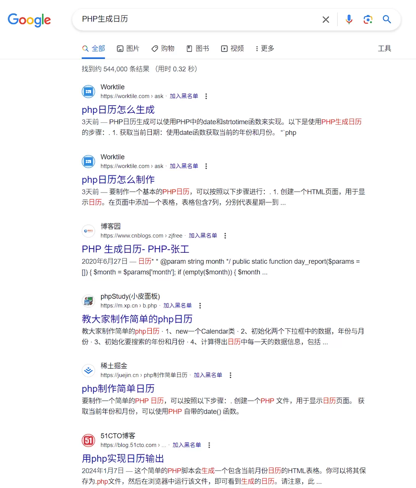This screenshot has width=416, height=488.
Task: Click 加入黑名单 next to the phpStudy result
Action: (177, 305)
